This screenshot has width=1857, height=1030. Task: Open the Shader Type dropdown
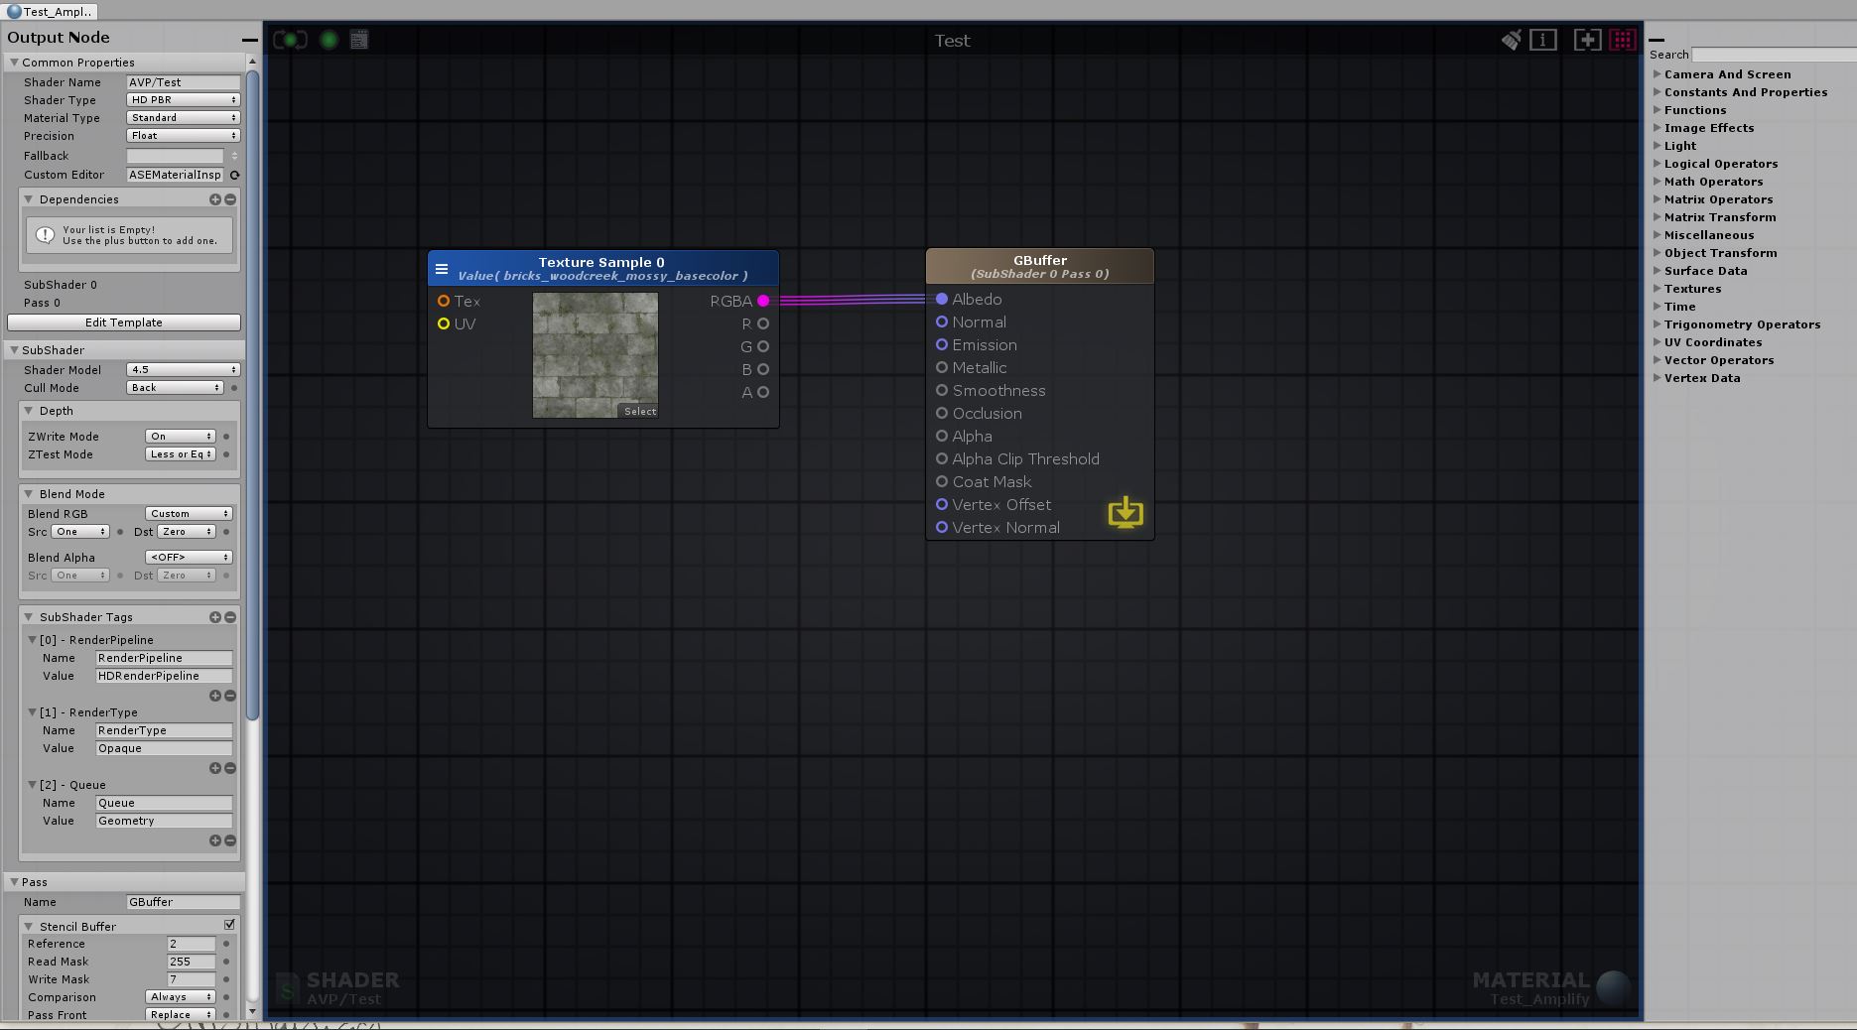click(x=184, y=100)
